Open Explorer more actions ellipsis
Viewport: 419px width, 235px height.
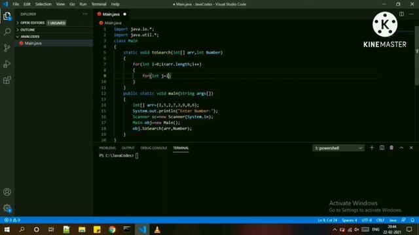pos(85,14)
